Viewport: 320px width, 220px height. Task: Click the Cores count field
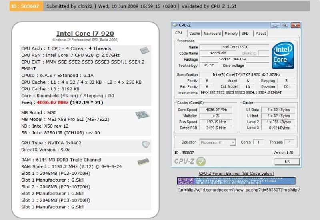[258, 142]
